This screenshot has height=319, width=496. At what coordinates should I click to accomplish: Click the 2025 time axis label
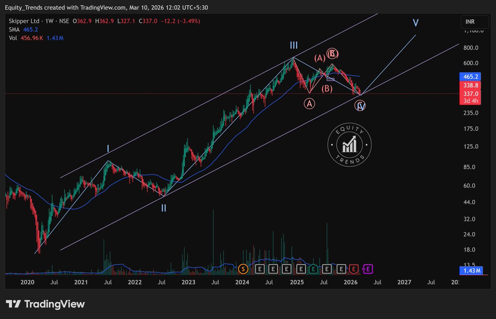pyautogui.click(x=296, y=282)
